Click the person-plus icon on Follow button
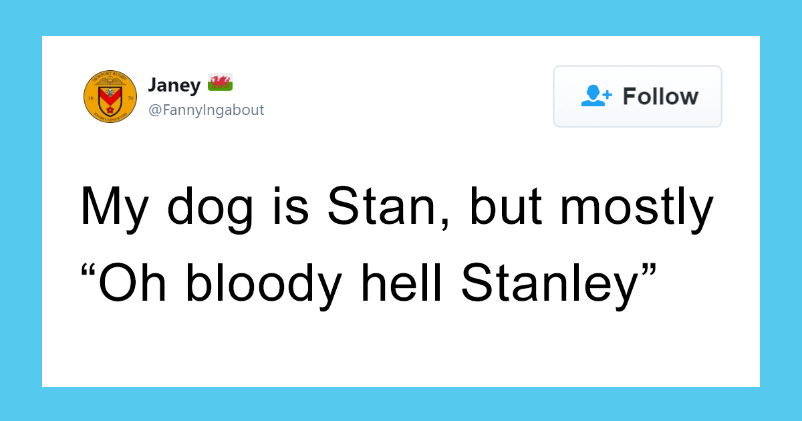Screen dimensions: 802x421 coord(597,96)
